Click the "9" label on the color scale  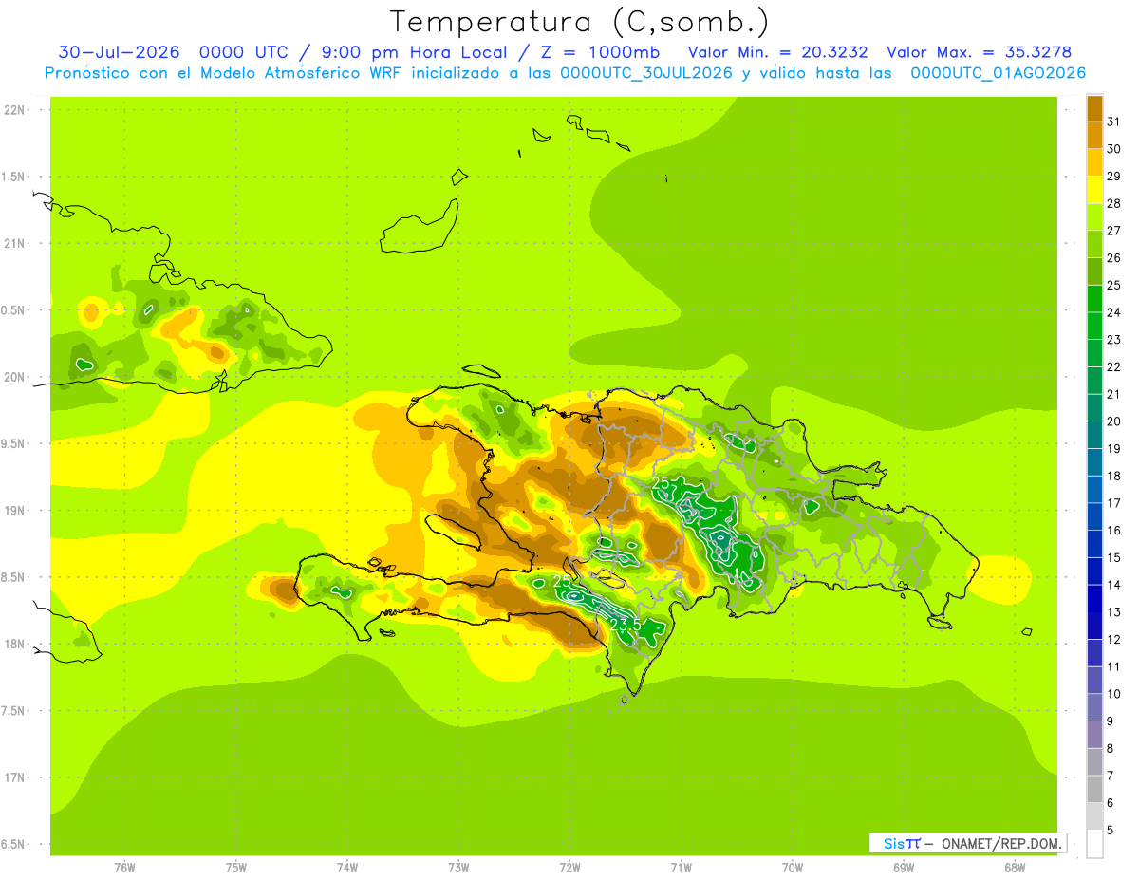(1110, 721)
